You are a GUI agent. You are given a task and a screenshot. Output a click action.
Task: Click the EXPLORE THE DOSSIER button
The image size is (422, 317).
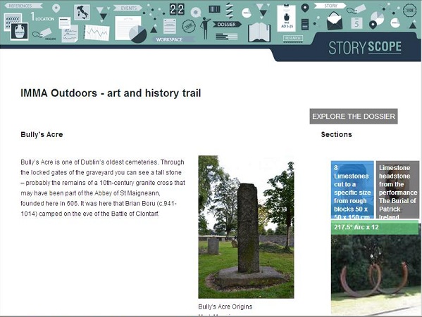(x=354, y=116)
